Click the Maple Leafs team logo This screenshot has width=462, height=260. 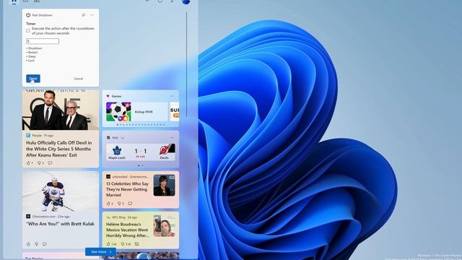point(117,151)
